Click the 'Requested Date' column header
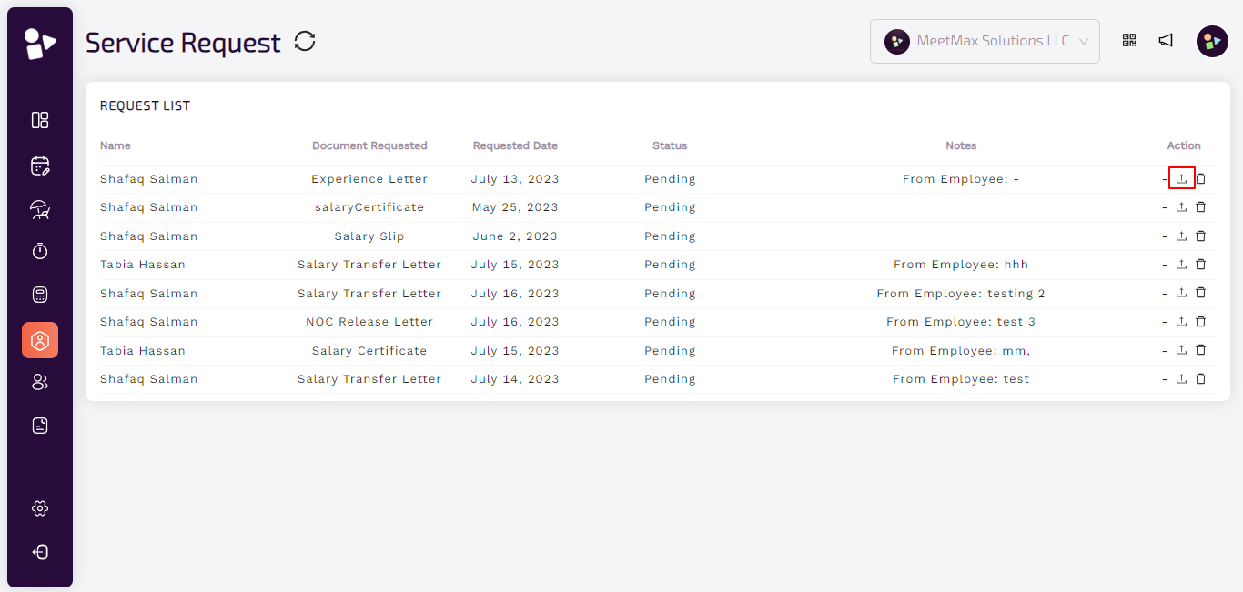 515,145
